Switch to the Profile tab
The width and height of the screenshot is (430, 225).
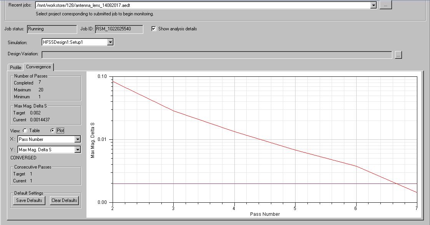tap(16, 68)
